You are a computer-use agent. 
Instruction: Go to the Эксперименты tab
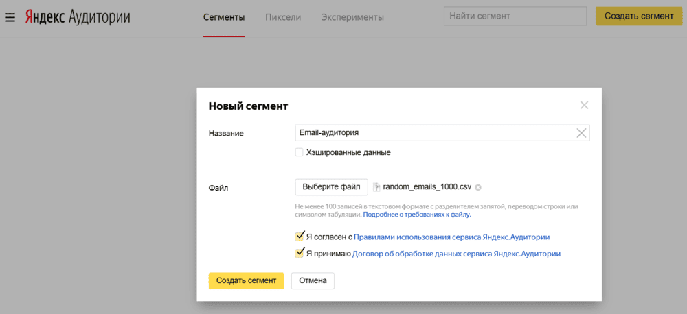pos(352,17)
